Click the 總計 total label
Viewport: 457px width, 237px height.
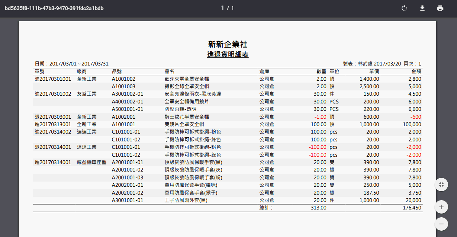[266, 208]
